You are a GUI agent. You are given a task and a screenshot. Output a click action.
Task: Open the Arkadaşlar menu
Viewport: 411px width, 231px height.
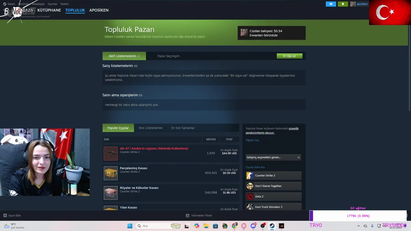click(x=38, y=4)
